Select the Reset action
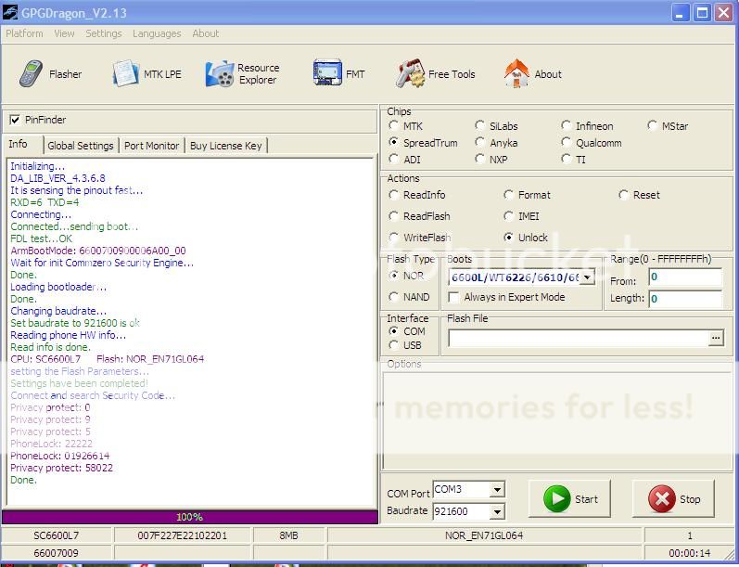This screenshot has width=739, height=567. click(x=623, y=195)
